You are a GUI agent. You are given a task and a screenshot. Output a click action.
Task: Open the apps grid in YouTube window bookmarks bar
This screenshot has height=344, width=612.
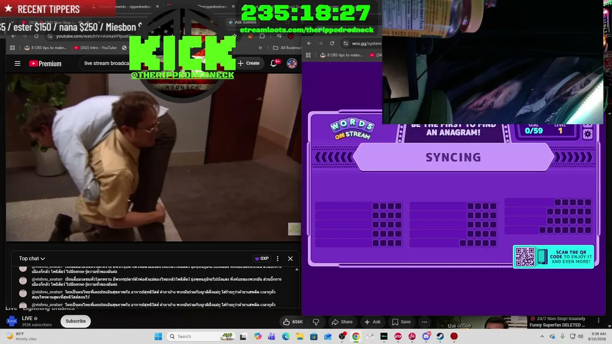[13, 48]
